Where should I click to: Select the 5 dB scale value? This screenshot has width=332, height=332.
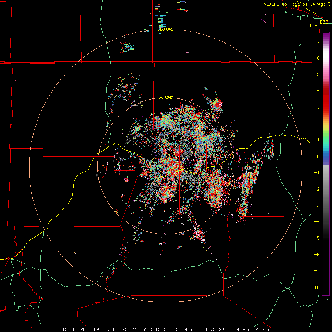point(318,74)
